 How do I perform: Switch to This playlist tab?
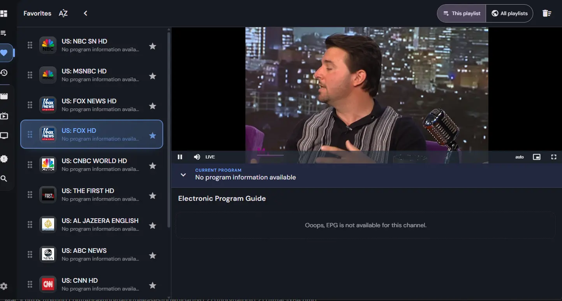point(462,13)
